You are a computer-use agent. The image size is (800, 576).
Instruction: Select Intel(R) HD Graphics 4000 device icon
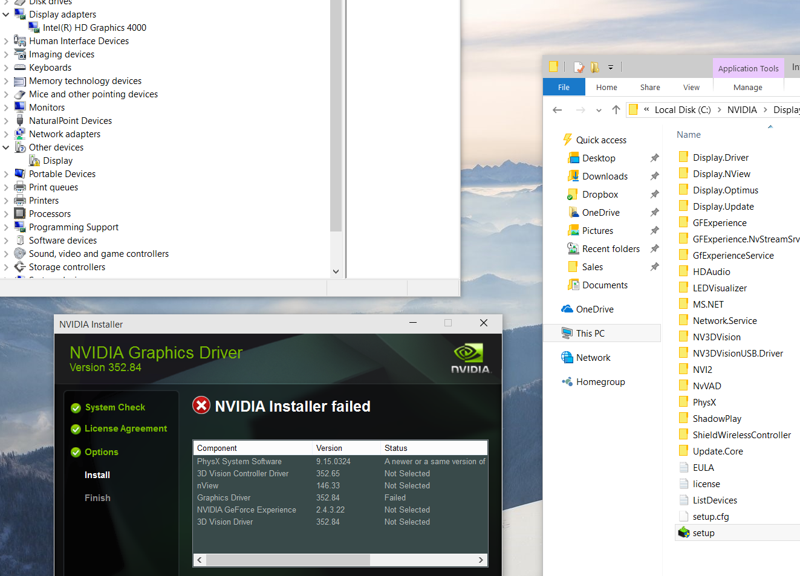(x=34, y=27)
